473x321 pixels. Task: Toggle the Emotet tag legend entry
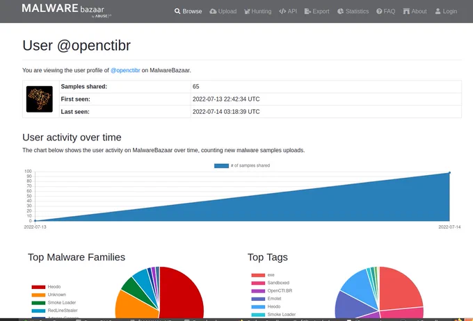coord(266,298)
